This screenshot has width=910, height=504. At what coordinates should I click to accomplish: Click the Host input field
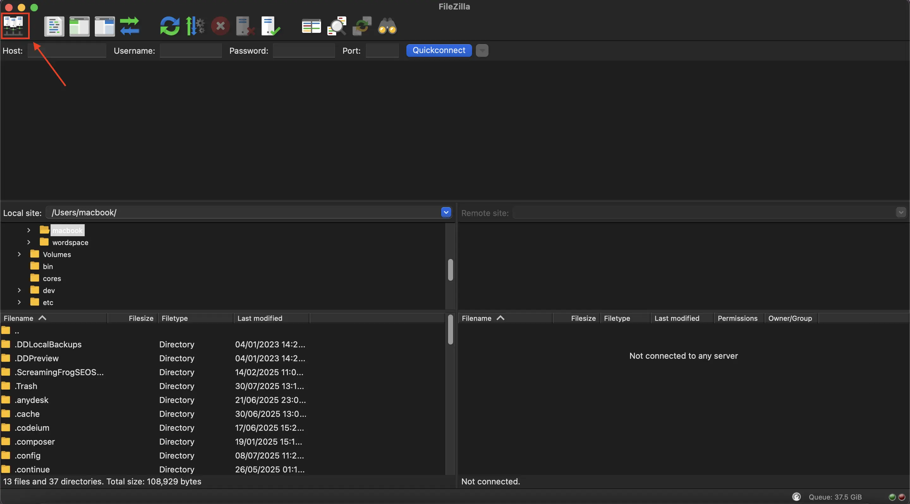67,51
